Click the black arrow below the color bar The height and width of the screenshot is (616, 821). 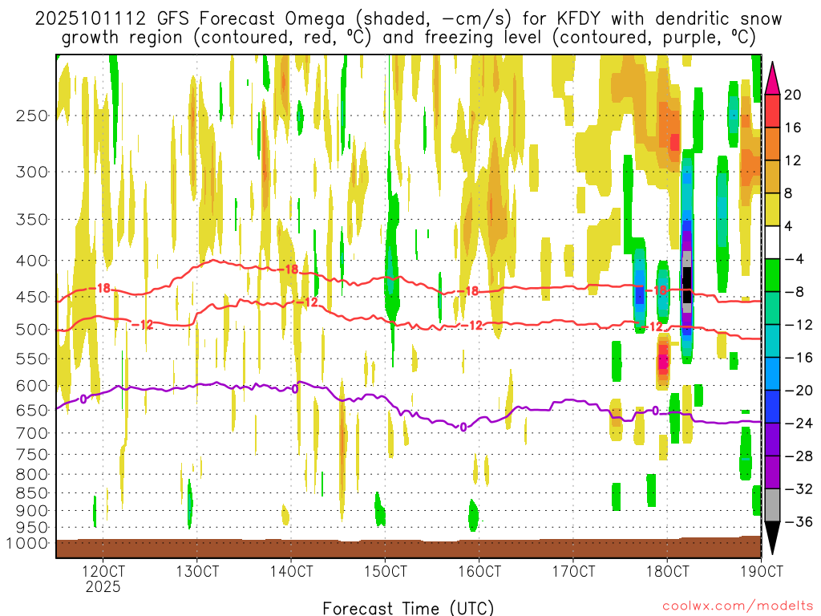[774, 537]
